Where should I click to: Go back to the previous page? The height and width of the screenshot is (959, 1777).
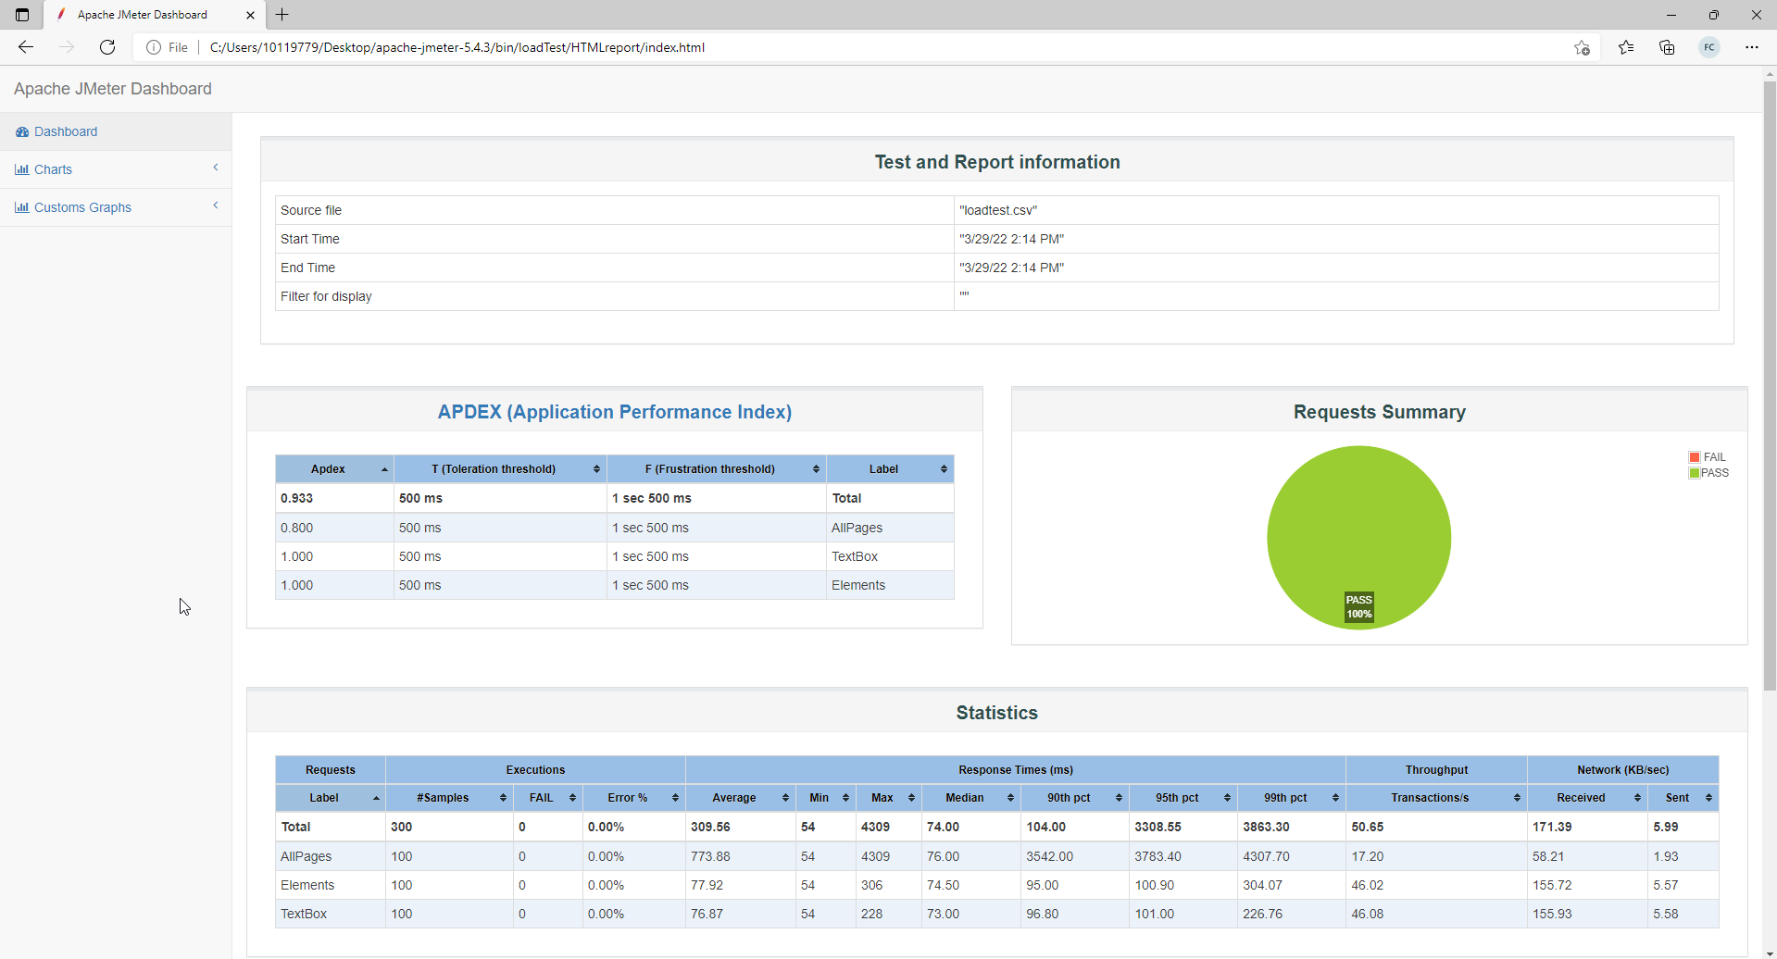pos(26,47)
